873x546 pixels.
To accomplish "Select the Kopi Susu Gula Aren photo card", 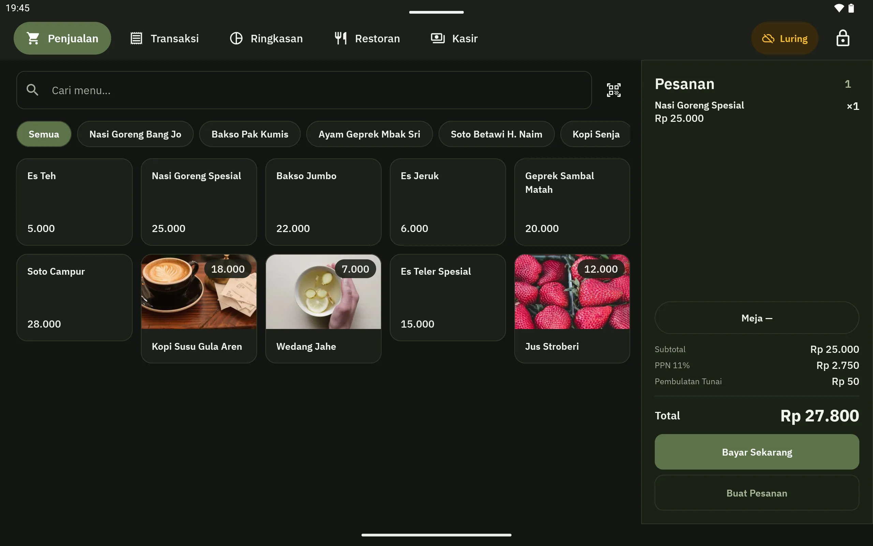I will (x=199, y=309).
